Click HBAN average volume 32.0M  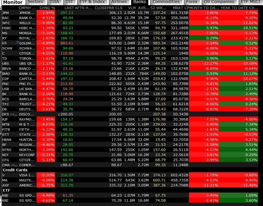(x=143, y=140)
